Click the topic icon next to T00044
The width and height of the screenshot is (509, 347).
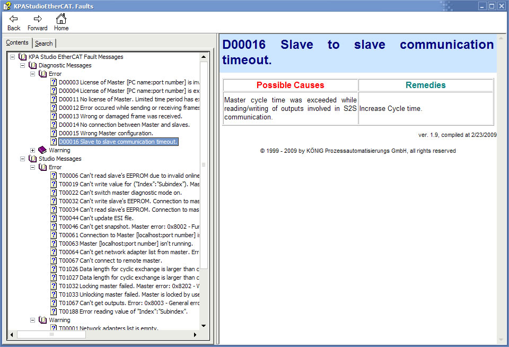pos(54,218)
